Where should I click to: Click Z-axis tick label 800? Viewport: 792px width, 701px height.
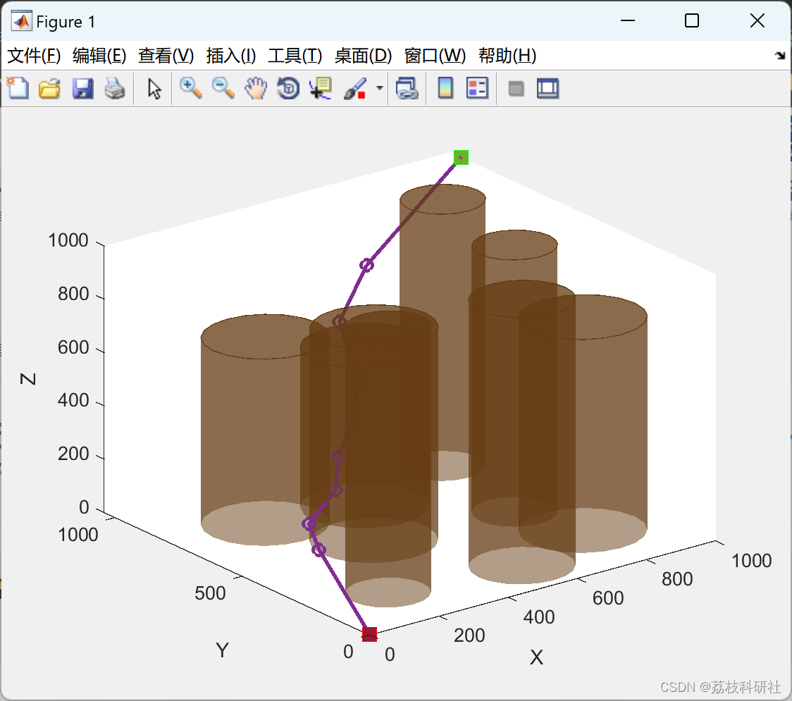[73, 294]
